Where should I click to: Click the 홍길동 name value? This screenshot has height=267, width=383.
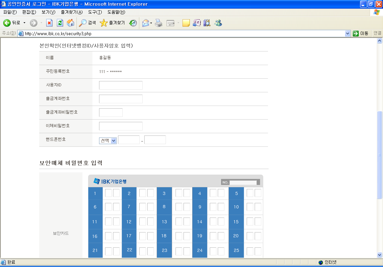[x=105, y=57]
